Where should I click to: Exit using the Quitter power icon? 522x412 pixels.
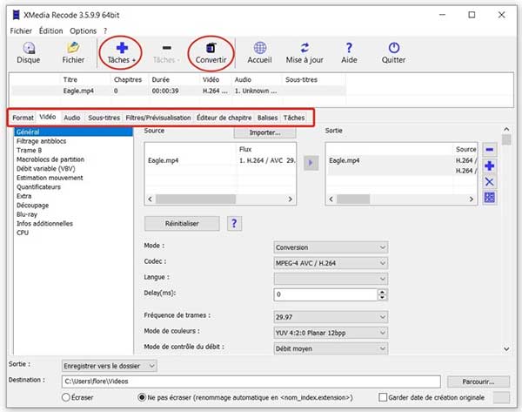[393, 52]
